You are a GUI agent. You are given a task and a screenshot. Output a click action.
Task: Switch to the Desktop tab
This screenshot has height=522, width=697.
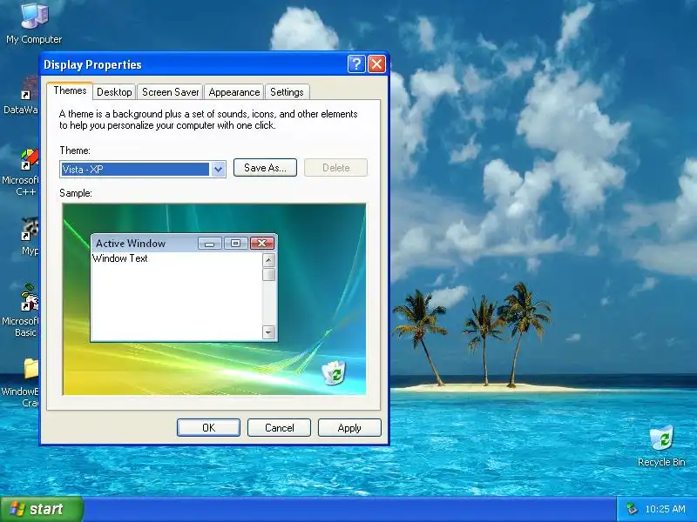pyautogui.click(x=114, y=92)
